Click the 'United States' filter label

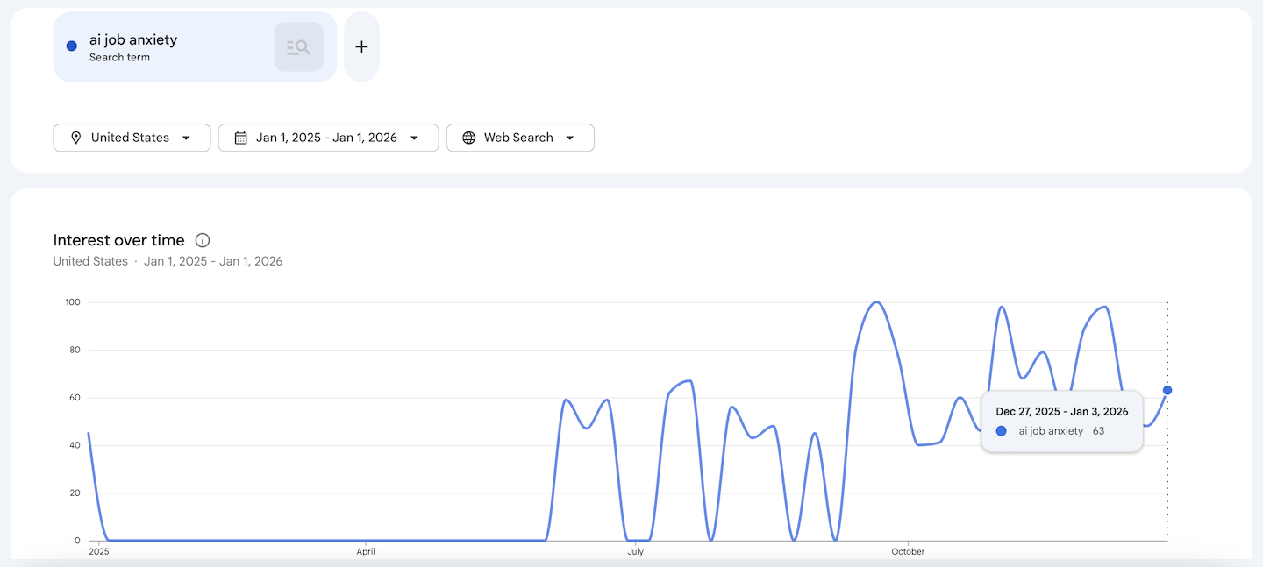coord(130,138)
